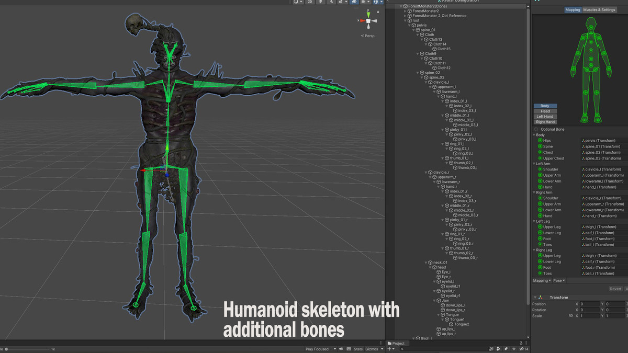Expand ForestMonster2 child object
This screenshot has width=628, height=353.
pyautogui.click(x=406, y=11)
